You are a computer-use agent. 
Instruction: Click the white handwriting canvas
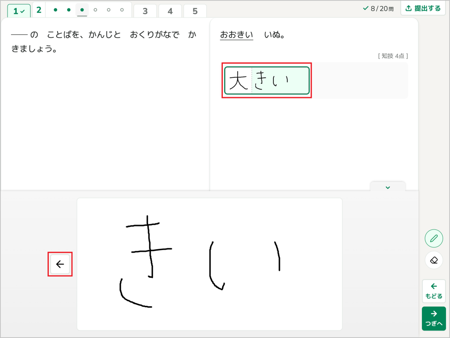(x=210, y=264)
